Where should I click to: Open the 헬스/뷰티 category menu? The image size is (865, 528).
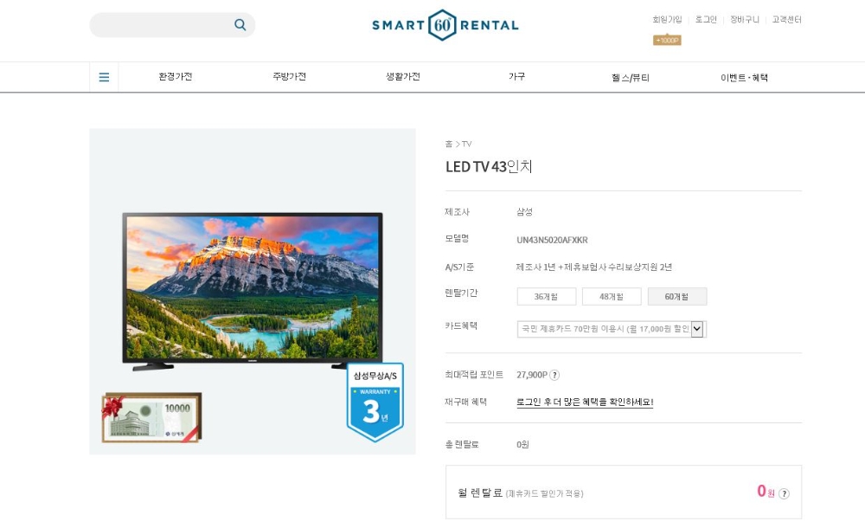pyautogui.click(x=631, y=77)
